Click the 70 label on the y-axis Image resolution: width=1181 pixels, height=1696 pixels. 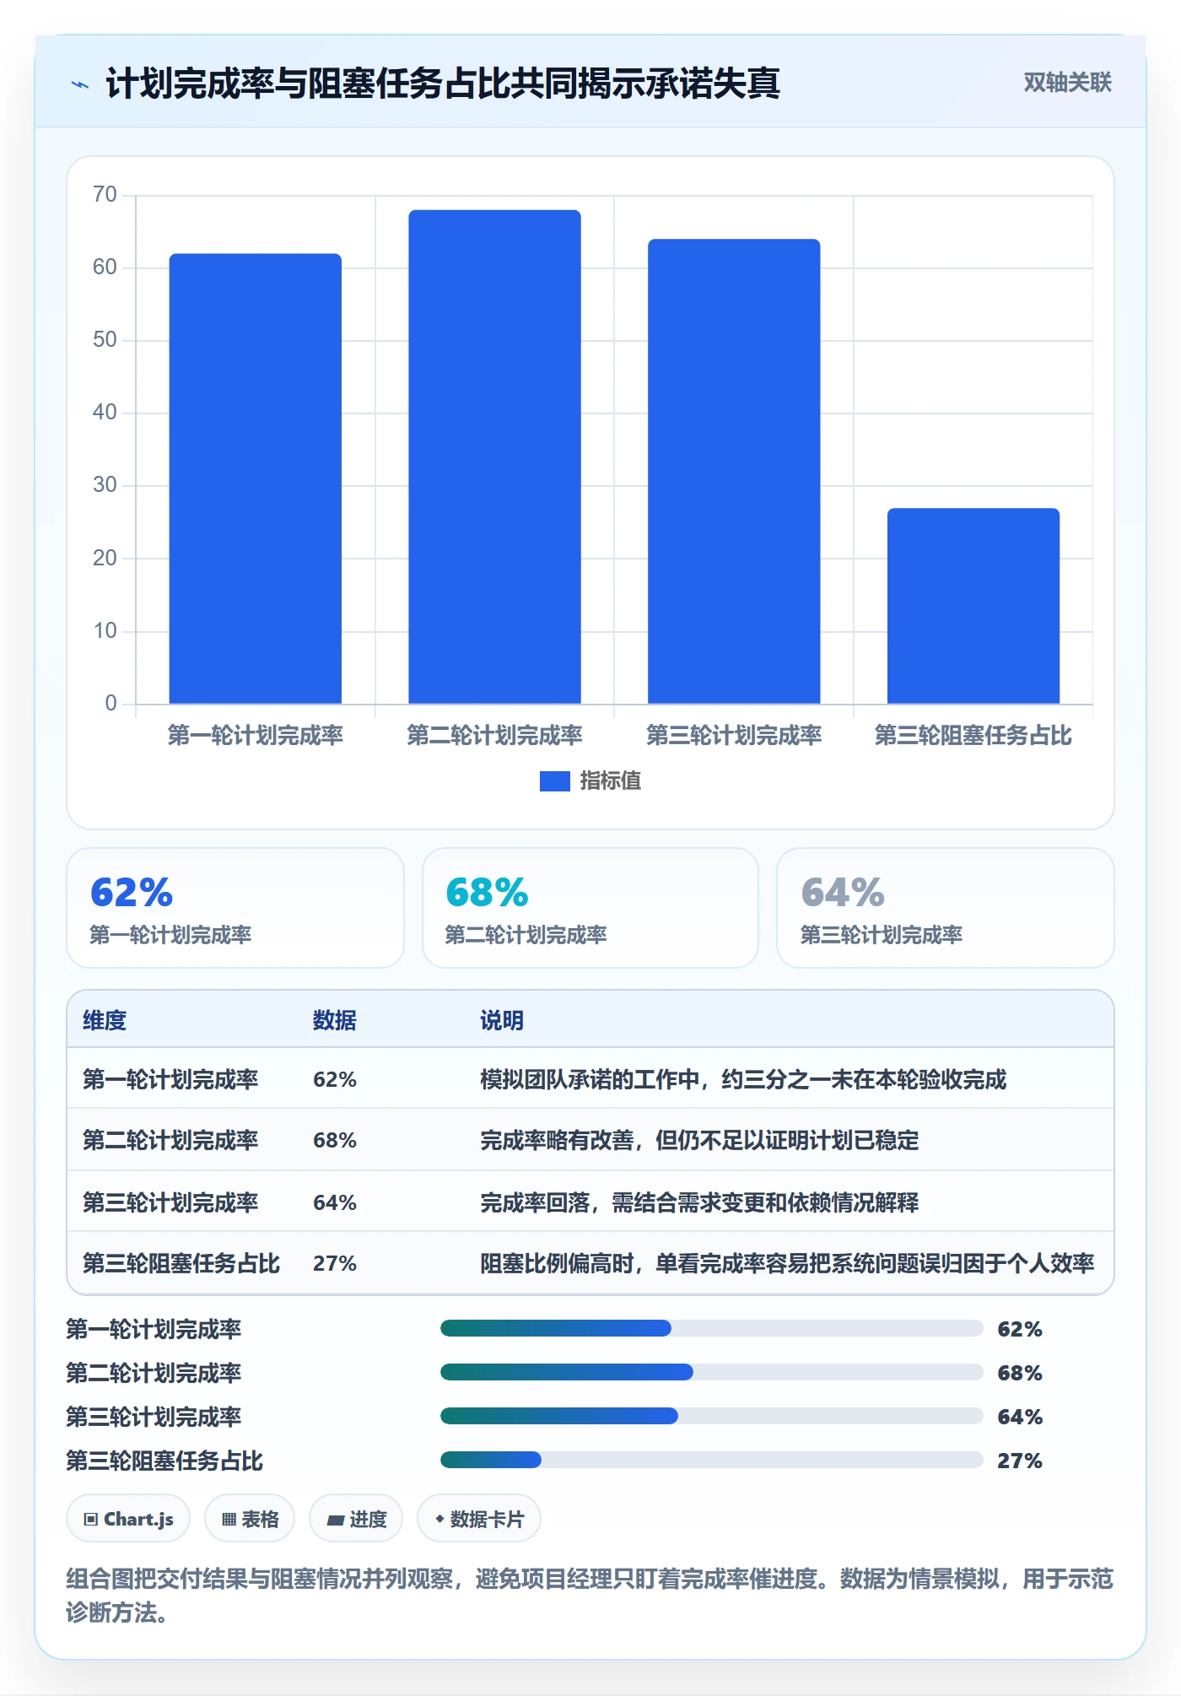coord(105,195)
